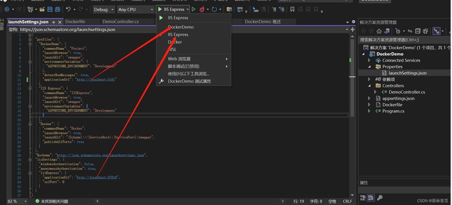
Task: Click the Redo arrow icon
Action: pos(81,9)
